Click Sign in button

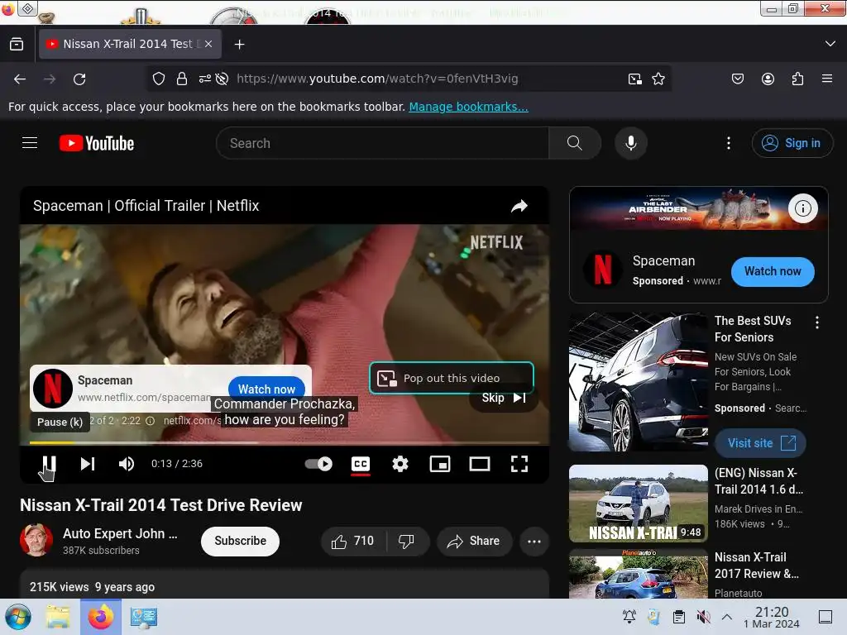tap(792, 143)
